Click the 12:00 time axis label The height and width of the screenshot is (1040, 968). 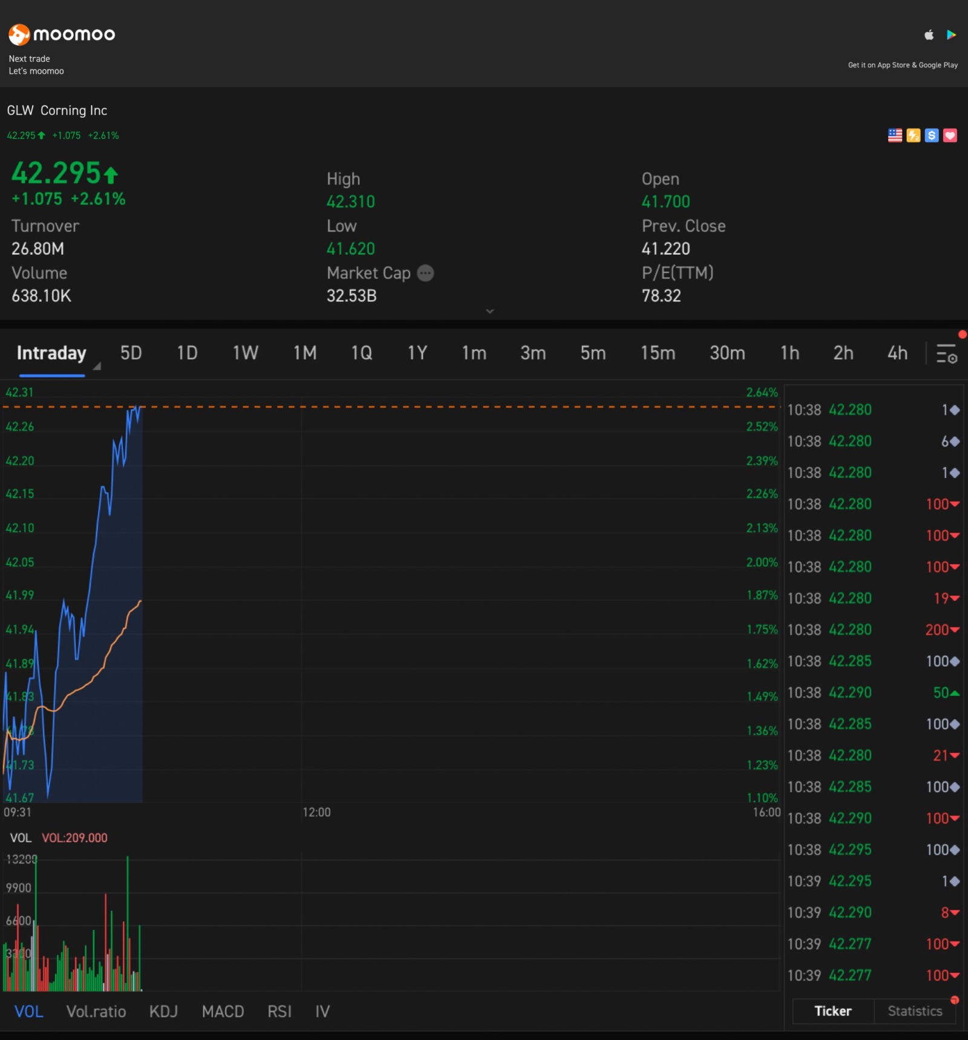(316, 813)
